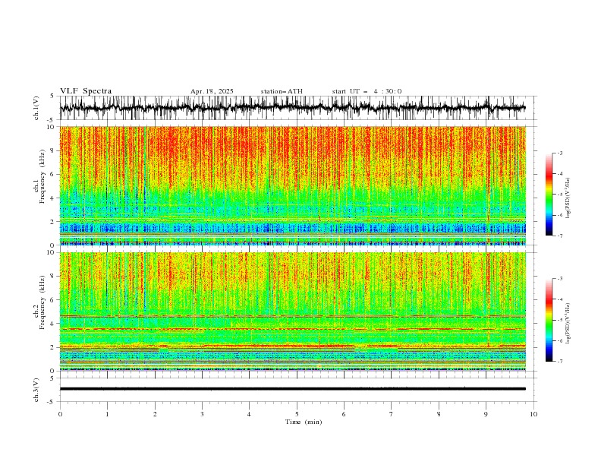Click the 'ch.3(V)' axis label
The width and height of the screenshot is (601, 465).
point(36,390)
